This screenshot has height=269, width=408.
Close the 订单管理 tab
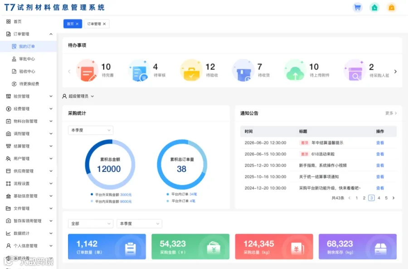coord(104,24)
